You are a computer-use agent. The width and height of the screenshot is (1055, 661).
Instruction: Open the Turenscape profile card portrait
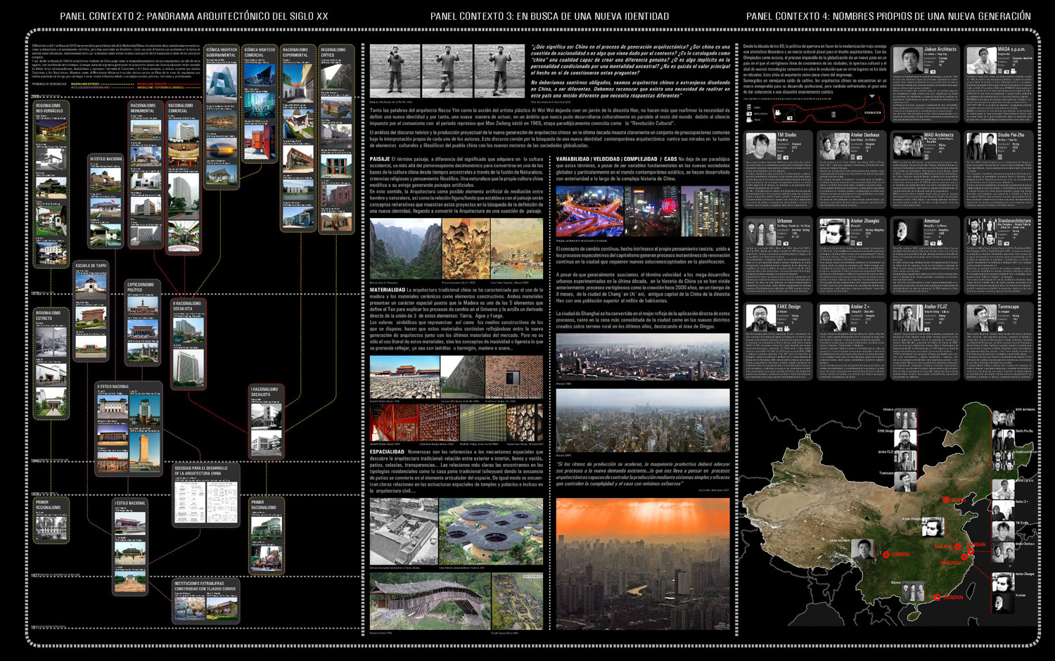pyautogui.click(x=980, y=318)
